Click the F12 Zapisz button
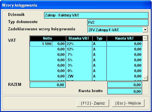 tap(93, 103)
